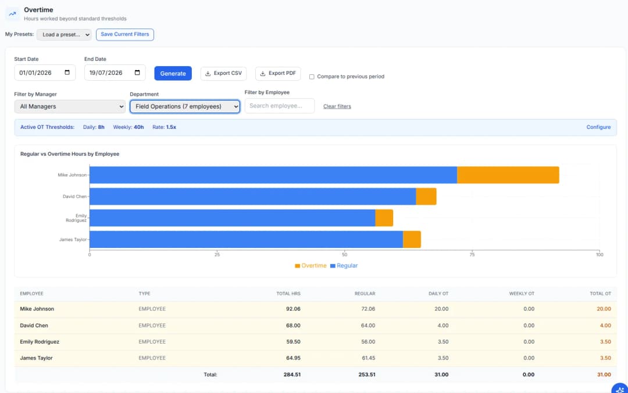This screenshot has width=628, height=393.
Task: Expand the All Managers filter dropdown
Action: [70, 106]
